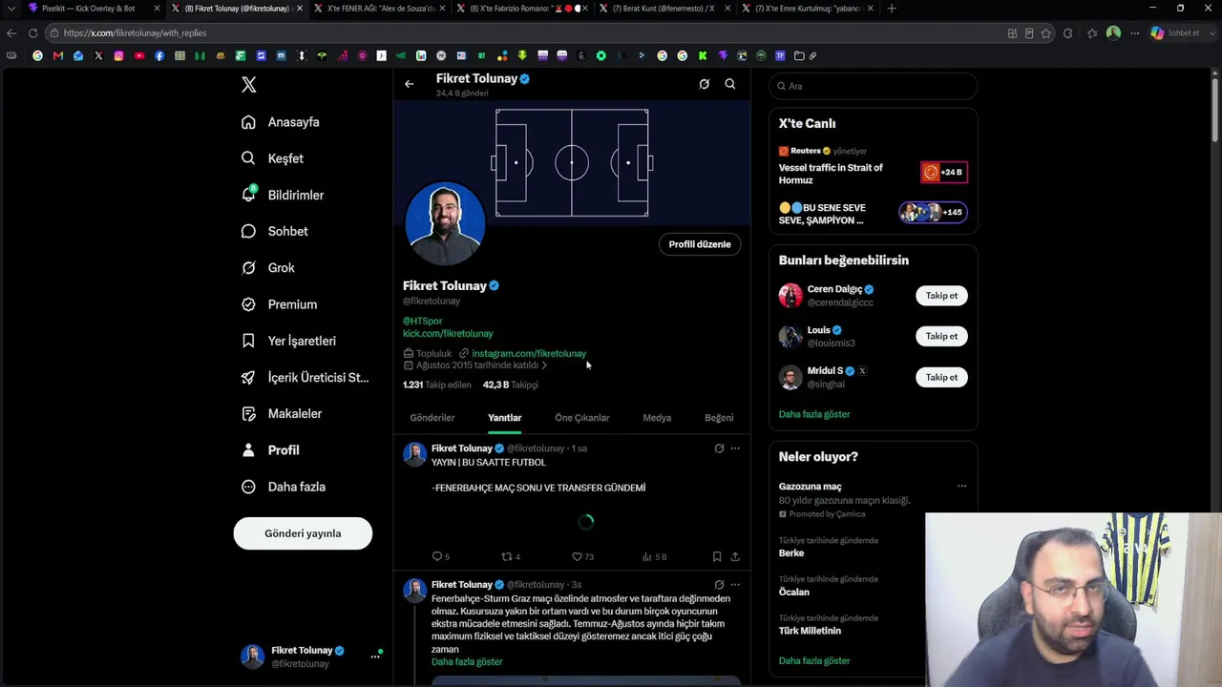Image resolution: width=1222 pixels, height=687 pixels.
Task: Open more options for Sturm Graz post
Action: pos(735,585)
